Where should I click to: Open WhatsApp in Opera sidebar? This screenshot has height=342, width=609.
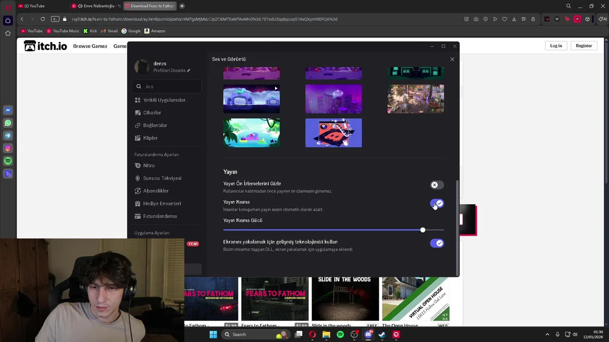(8, 123)
